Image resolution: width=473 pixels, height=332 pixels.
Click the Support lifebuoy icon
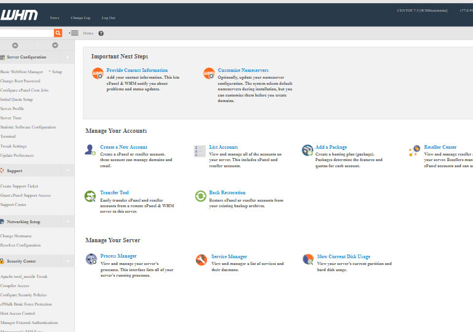coord(2,170)
